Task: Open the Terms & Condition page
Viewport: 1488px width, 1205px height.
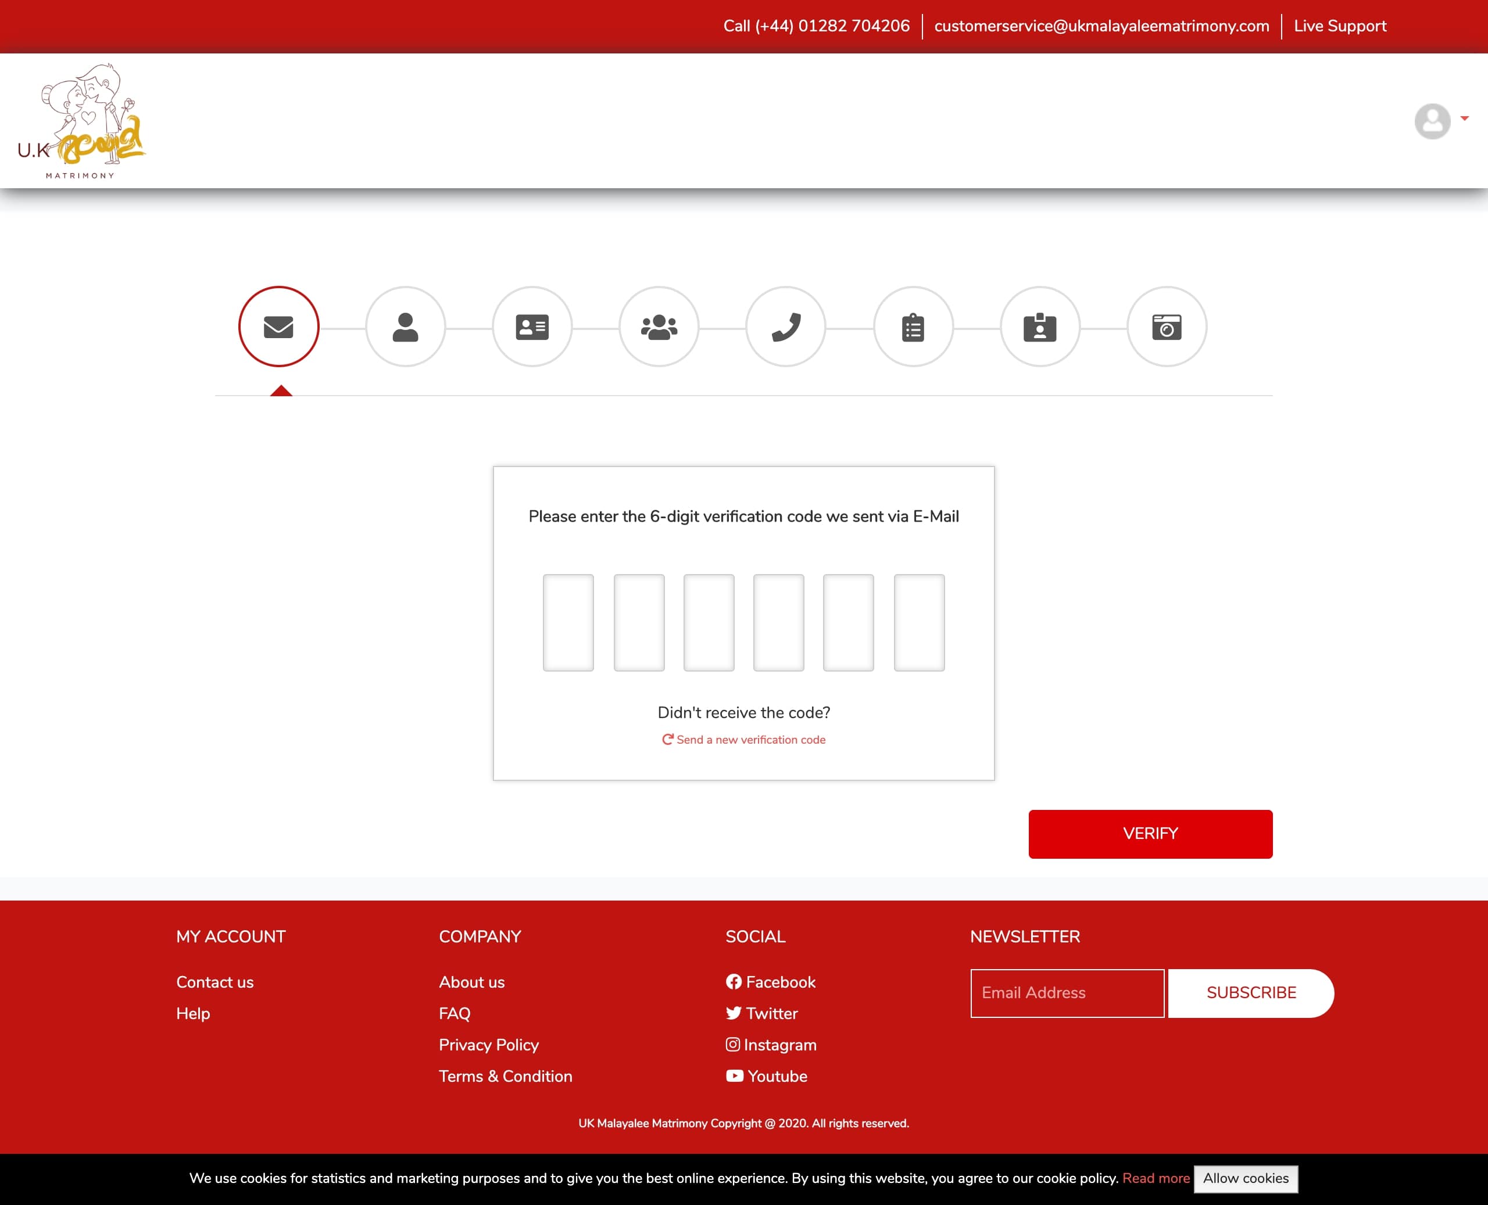Action: pos(506,1076)
